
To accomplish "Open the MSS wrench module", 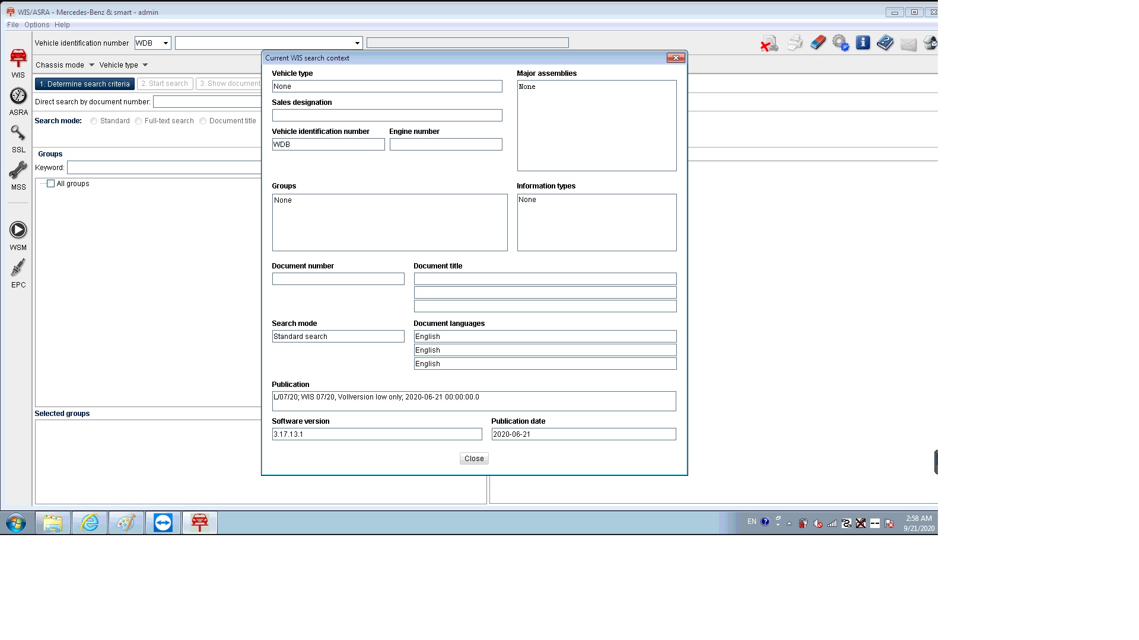I will [x=18, y=170].
